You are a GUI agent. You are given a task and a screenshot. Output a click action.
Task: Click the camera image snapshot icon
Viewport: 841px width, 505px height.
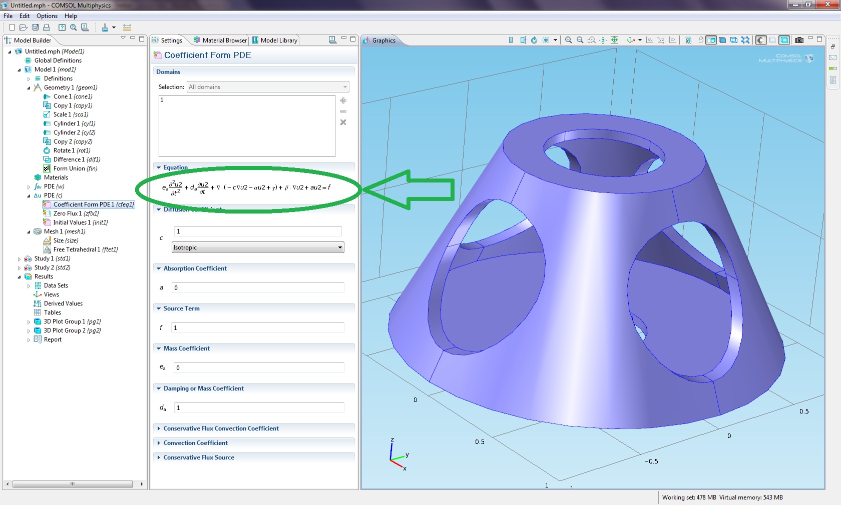click(799, 40)
